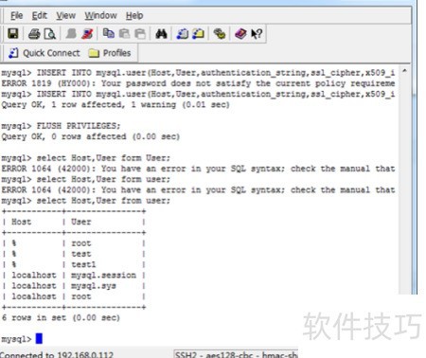The width and height of the screenshot is (426, 358).
Task: Click the 'FLUSH PRIVILEGES;' command line
Action: pos(61,126)
